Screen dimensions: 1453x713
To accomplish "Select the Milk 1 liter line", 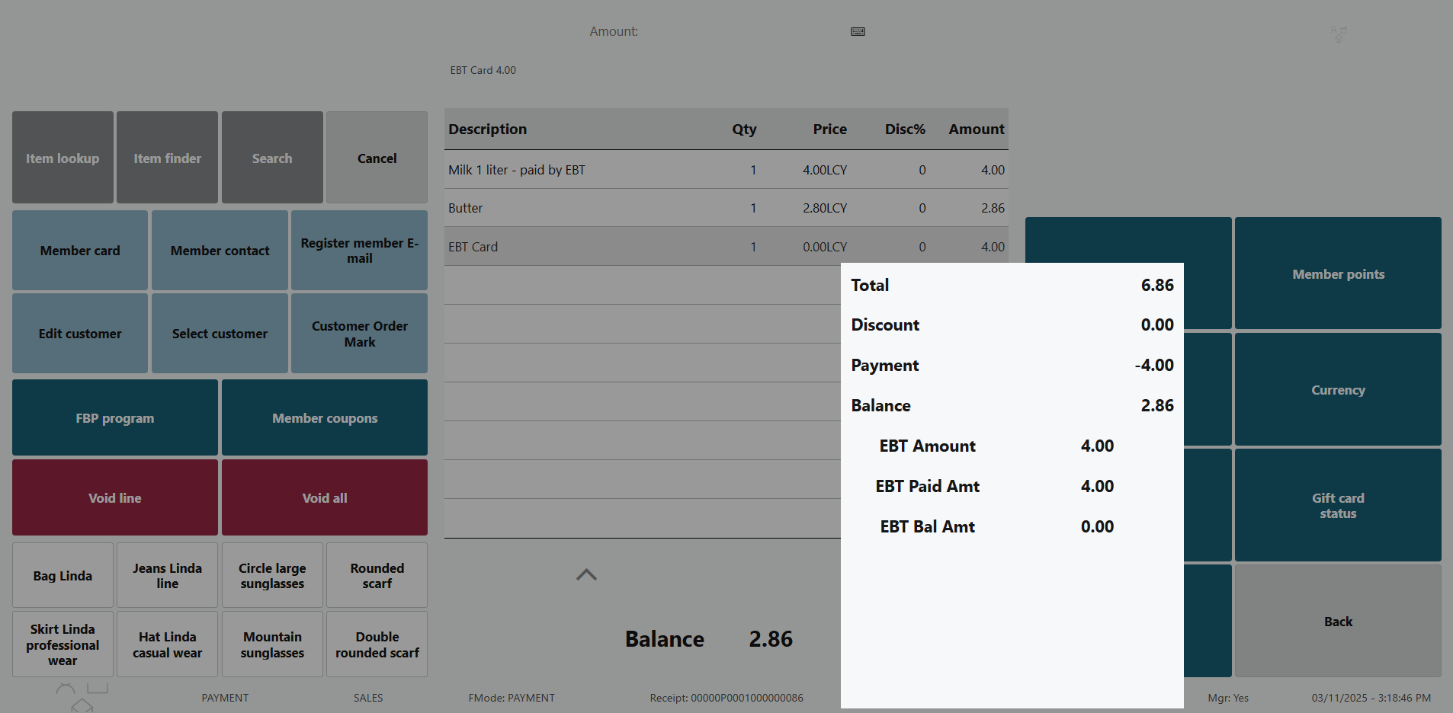I will point(642,170).
